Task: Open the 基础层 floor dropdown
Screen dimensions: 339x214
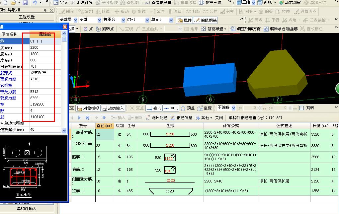Action: (75, 20)
